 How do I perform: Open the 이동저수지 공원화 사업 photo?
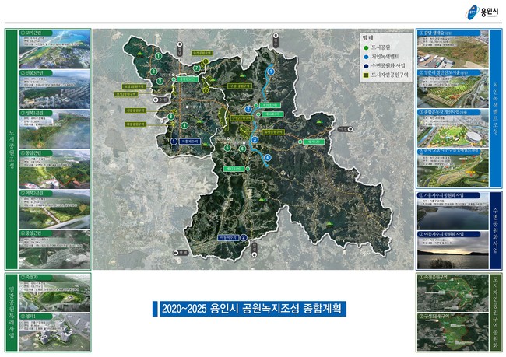point(453,250)
